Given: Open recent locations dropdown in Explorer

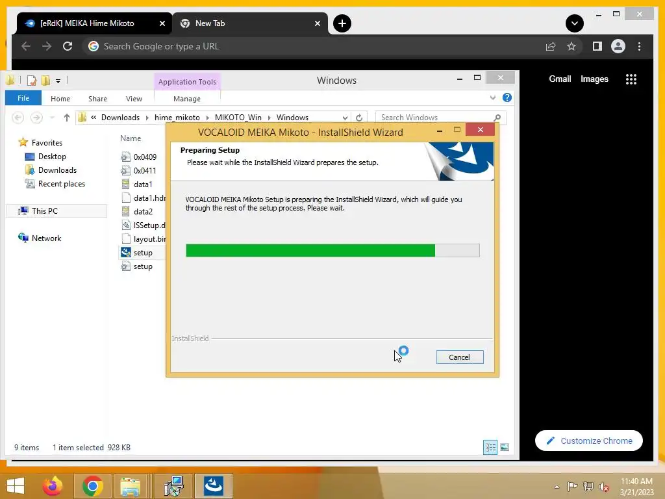Looking at the screenshot, I should coord(52,118).
